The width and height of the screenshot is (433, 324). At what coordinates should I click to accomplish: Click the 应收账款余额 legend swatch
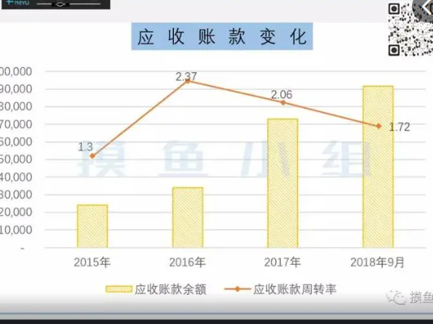coord(119,289)
